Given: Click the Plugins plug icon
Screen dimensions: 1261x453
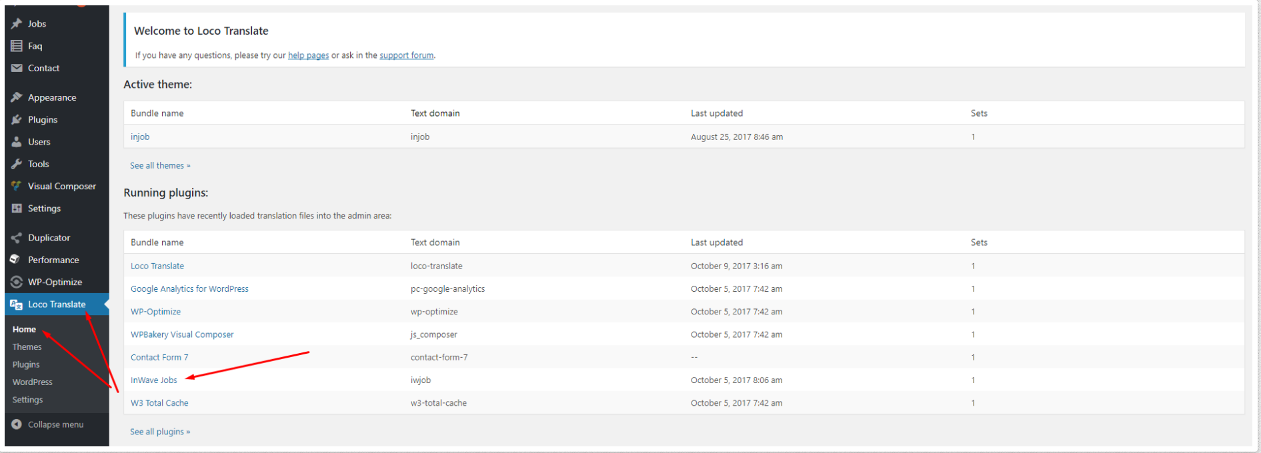Looking at the screenshot, I should 17,120.
